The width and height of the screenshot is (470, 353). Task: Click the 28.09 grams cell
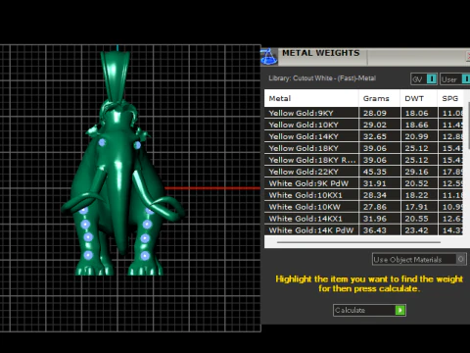pyautogui.click(x=379, y=113)
